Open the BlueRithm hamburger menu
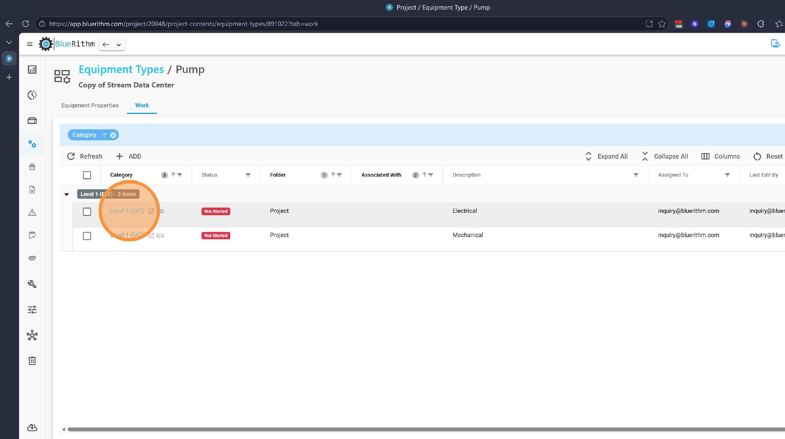Viewport: 785px width, 439px height. click(30, 44)
